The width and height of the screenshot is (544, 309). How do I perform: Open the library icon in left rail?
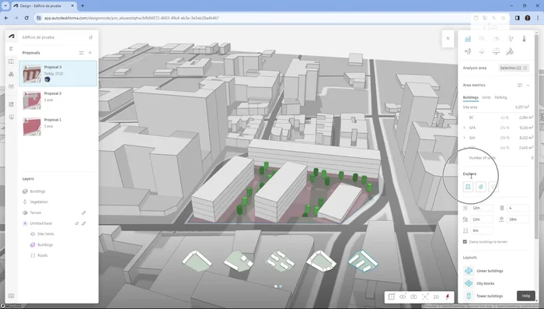click(x=11, y=74)
